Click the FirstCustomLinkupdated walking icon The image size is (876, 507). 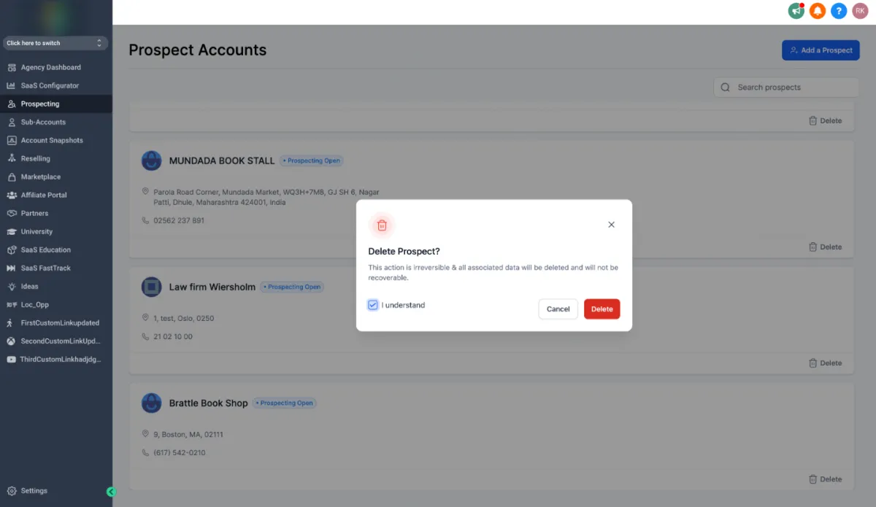pyautogui.click(x=10, y=322)
